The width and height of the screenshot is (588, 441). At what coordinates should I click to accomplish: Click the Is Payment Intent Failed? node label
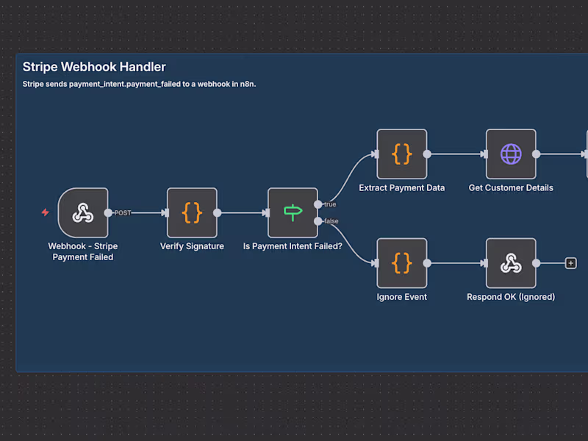[293, 245]
